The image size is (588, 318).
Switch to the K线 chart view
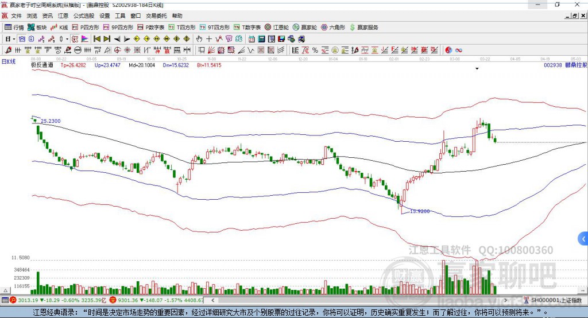59,28
